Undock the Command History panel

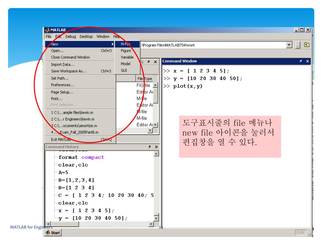pyautogui.click(x=149, y=147)
